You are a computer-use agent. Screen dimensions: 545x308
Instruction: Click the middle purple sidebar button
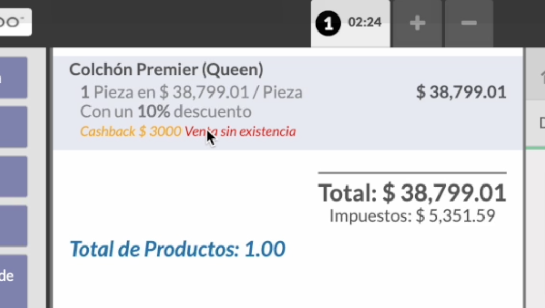click(13, 177)
